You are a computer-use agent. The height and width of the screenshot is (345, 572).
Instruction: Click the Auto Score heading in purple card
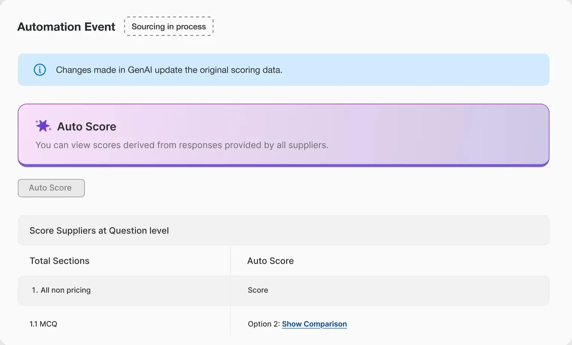(x=87, y=127)
